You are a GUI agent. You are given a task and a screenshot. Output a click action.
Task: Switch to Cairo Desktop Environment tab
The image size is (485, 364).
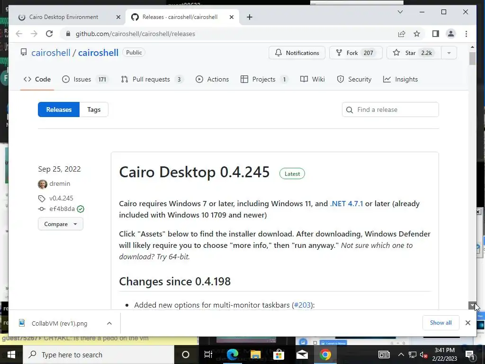click(64, 17)
